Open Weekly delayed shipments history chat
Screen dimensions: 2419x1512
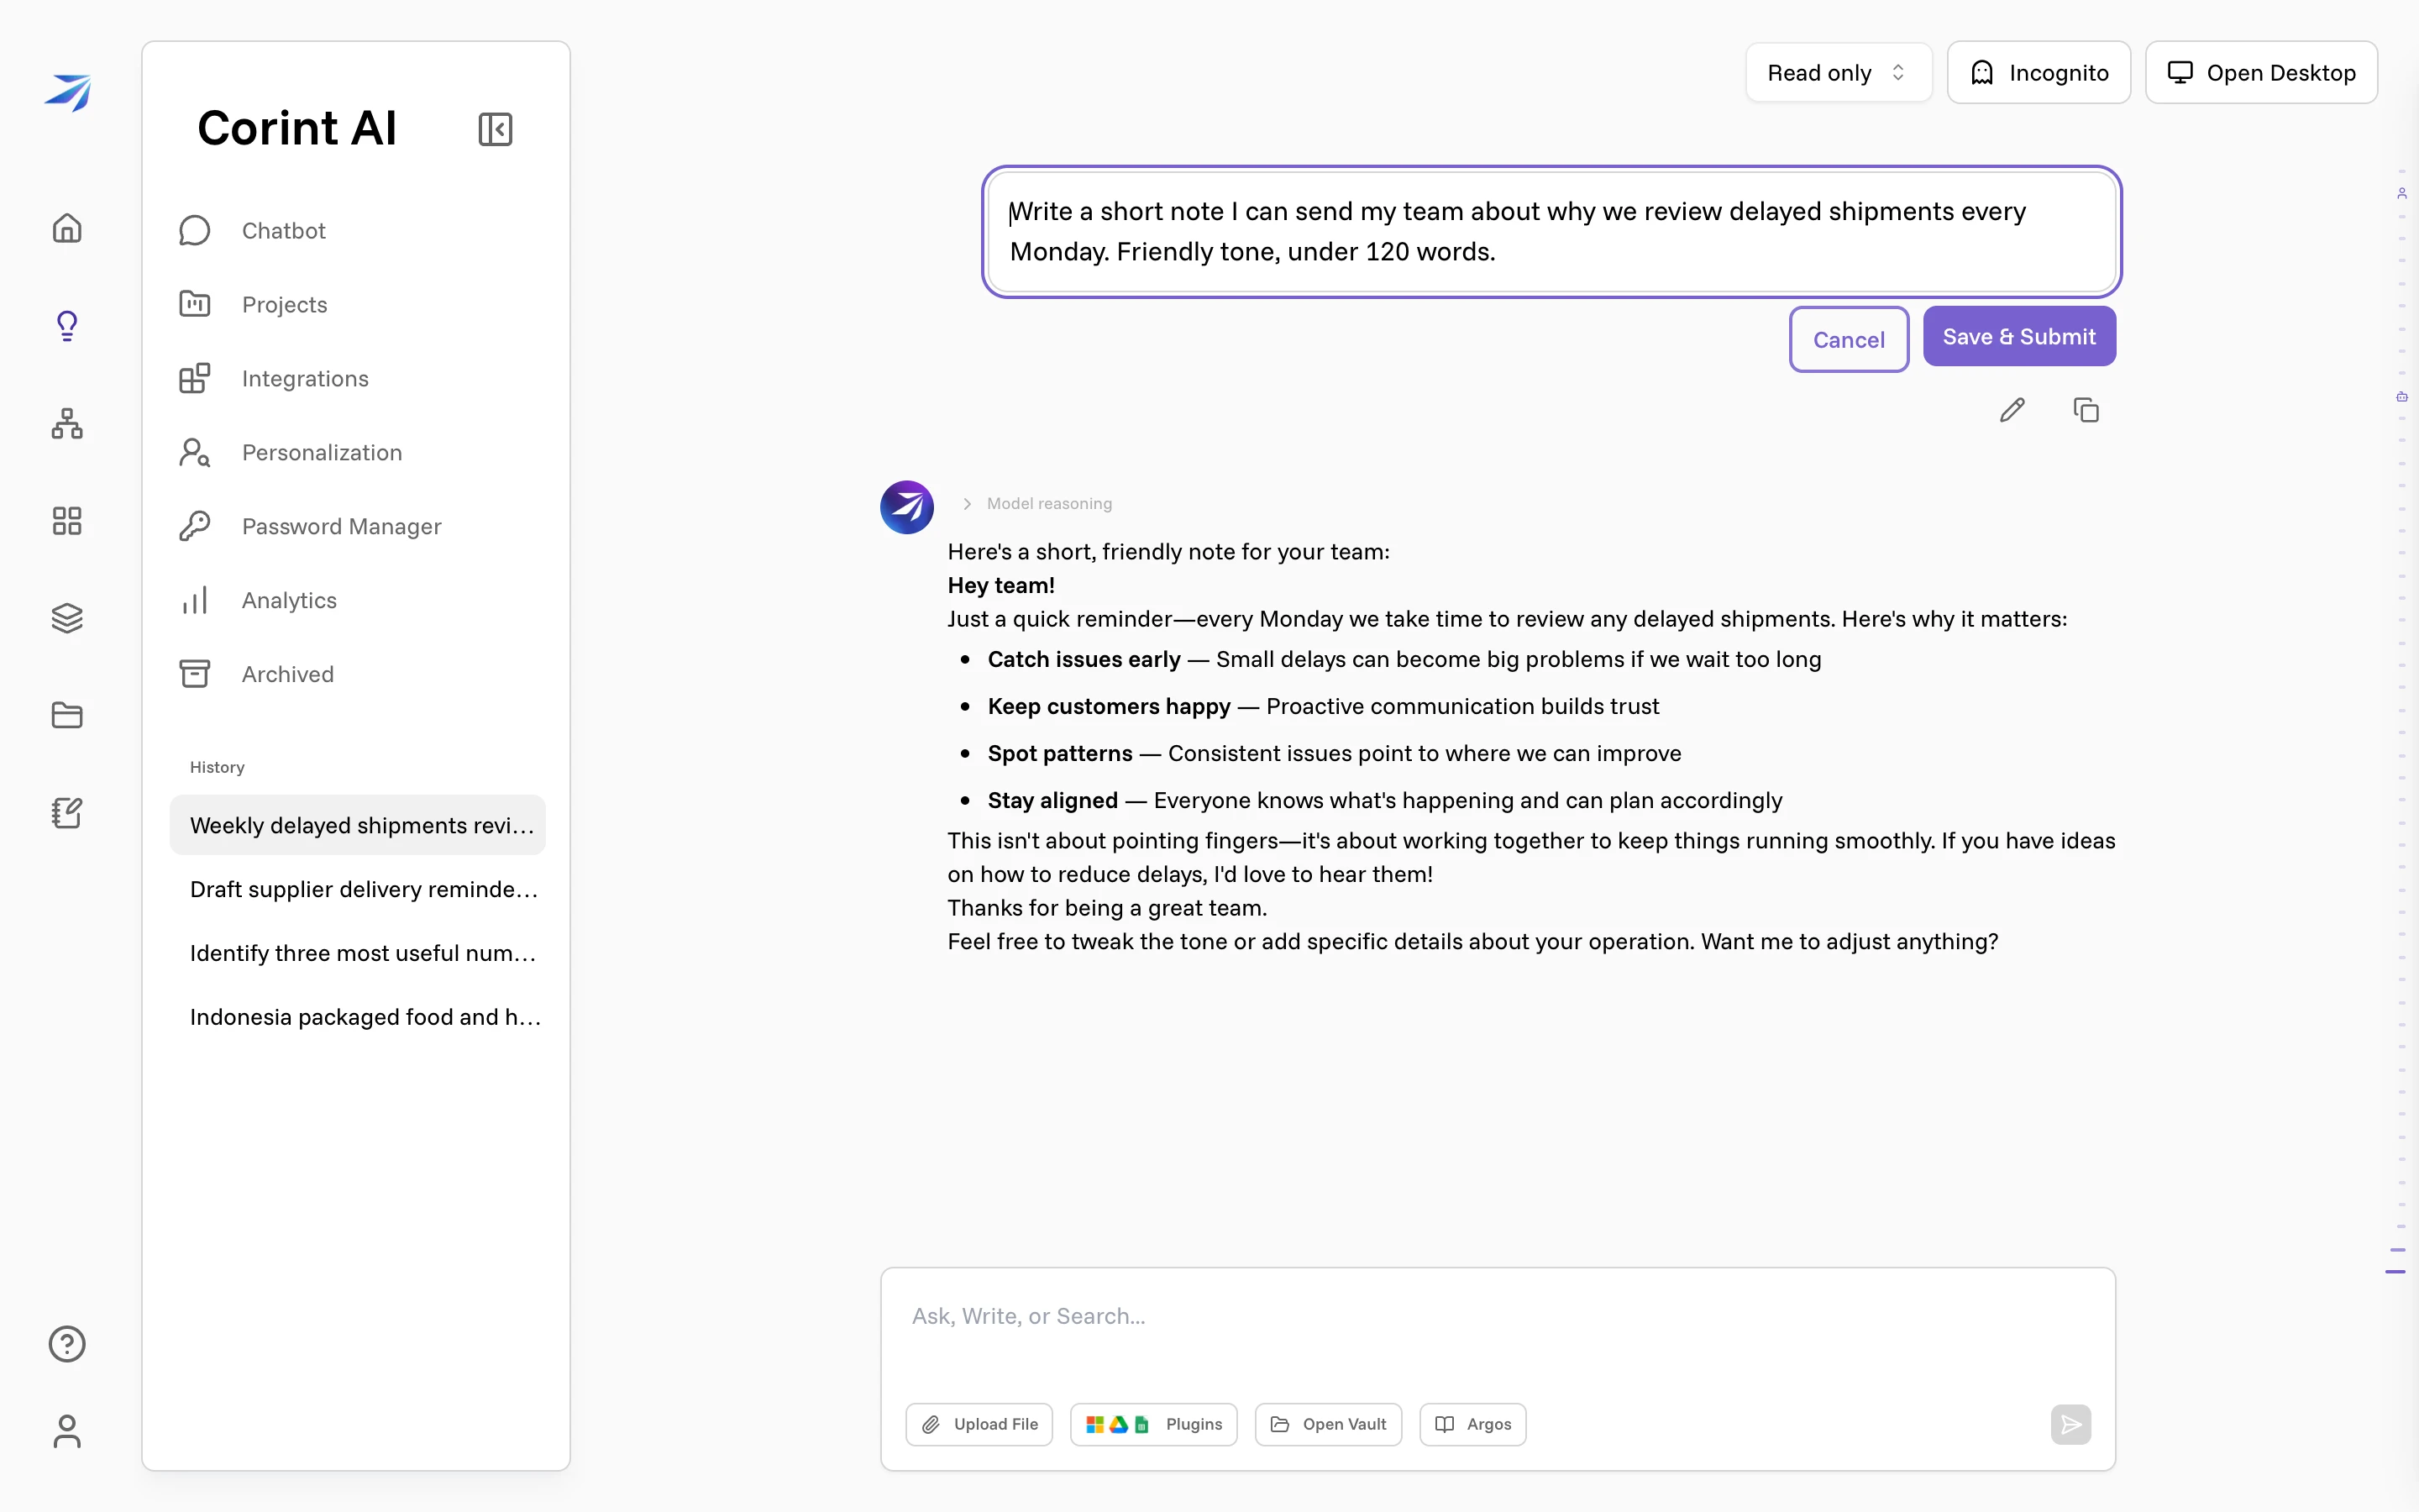click(x=358, y=825)
